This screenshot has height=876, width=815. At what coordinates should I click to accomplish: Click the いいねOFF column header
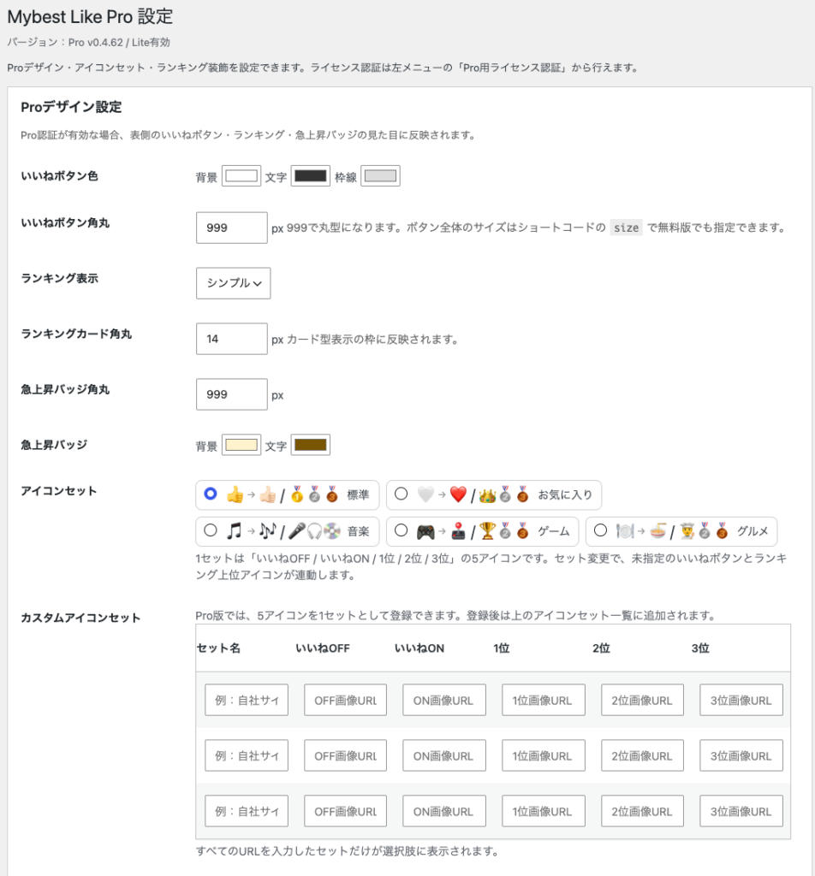point(323,648)
